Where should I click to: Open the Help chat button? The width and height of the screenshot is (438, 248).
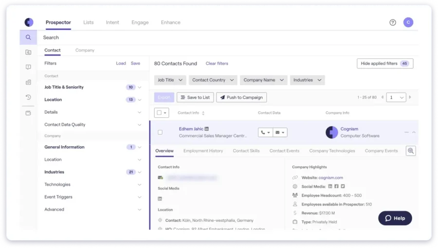(x=395, y=218)
